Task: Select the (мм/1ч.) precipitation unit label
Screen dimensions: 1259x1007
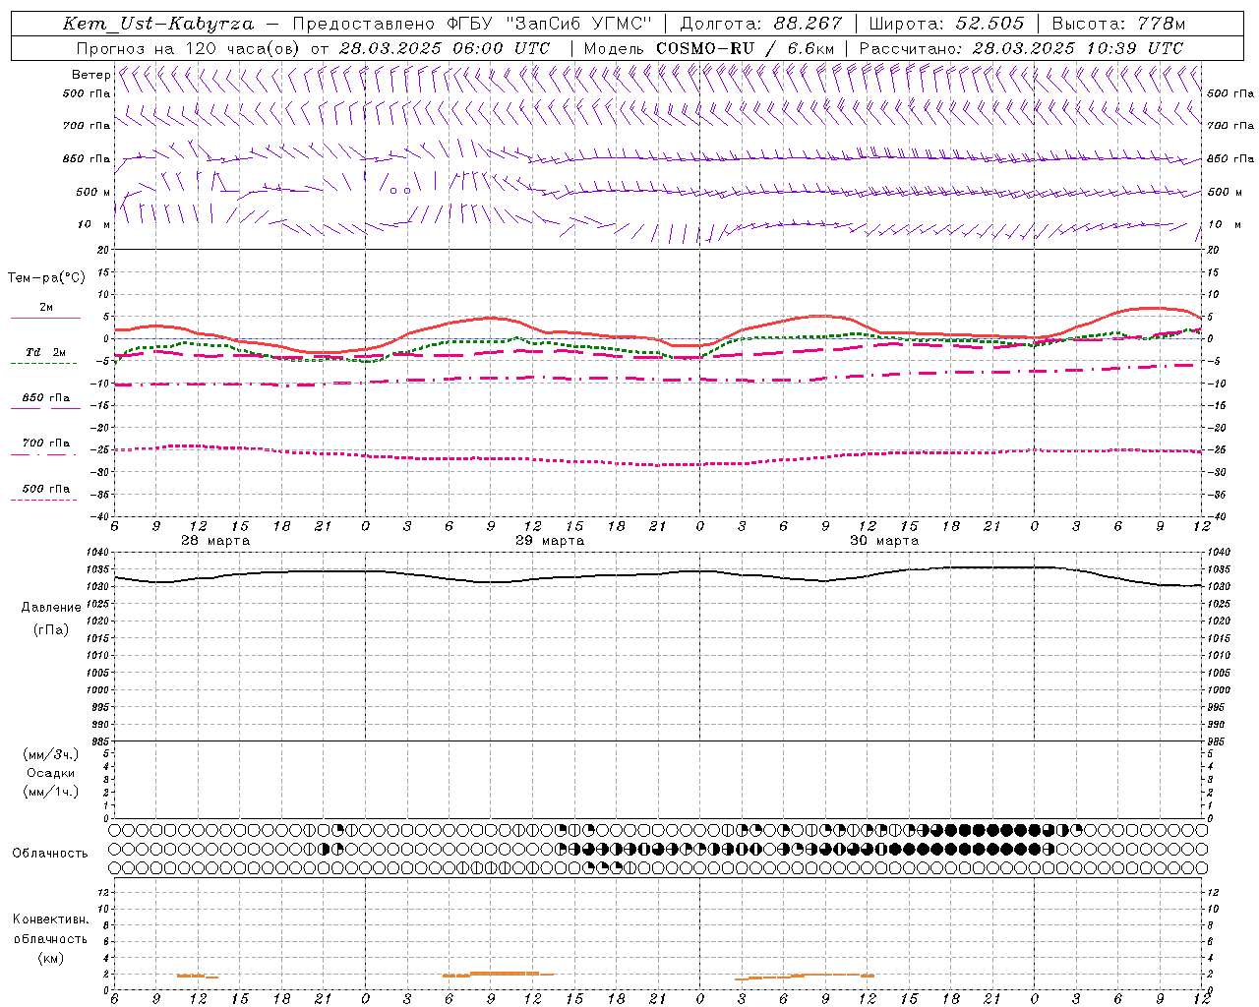Action: click(x=51, y=792)
